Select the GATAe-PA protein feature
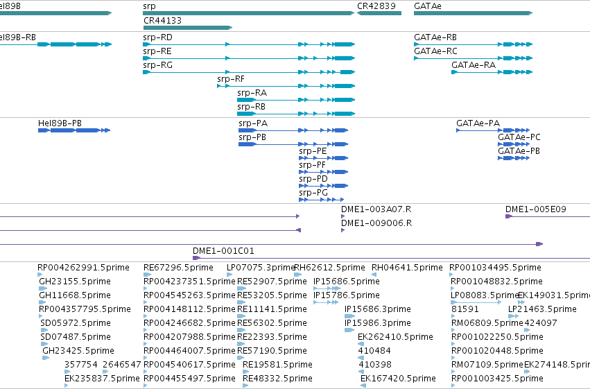Screen dimensions: 590x389 point(493,130)
